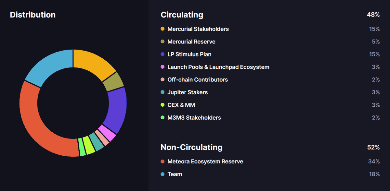
Task: Click the 34% Meteora Ecosystem Reserve value
Action: pyautogui.click(x=374, y=161)
